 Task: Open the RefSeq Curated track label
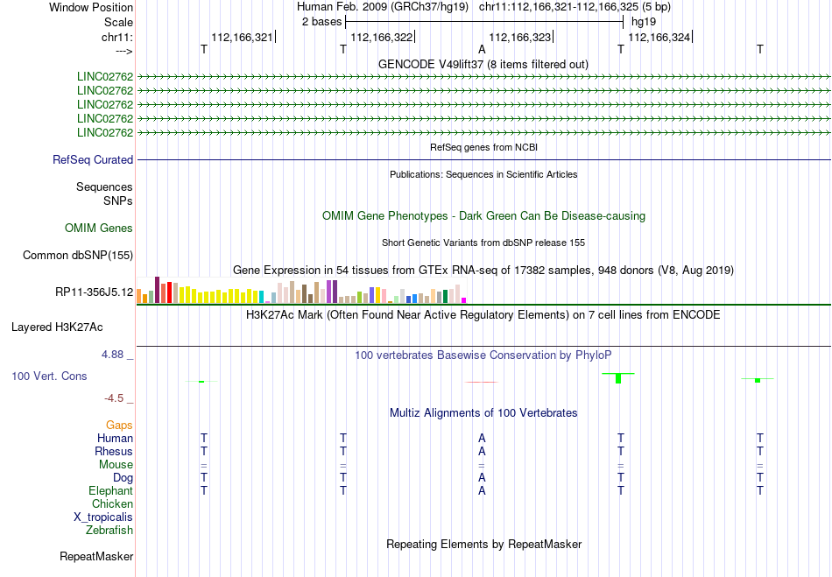[x=93, y=159]
